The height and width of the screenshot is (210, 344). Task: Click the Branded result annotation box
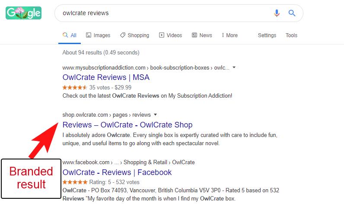pyautogui.click(x=31, y=178)
